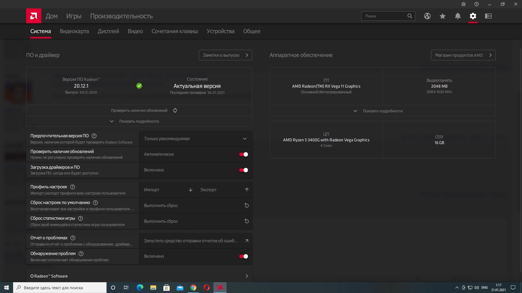Viewport: 522px width, 293px height.
Task: Open the release notes button
Action: (x=225, y=55)
